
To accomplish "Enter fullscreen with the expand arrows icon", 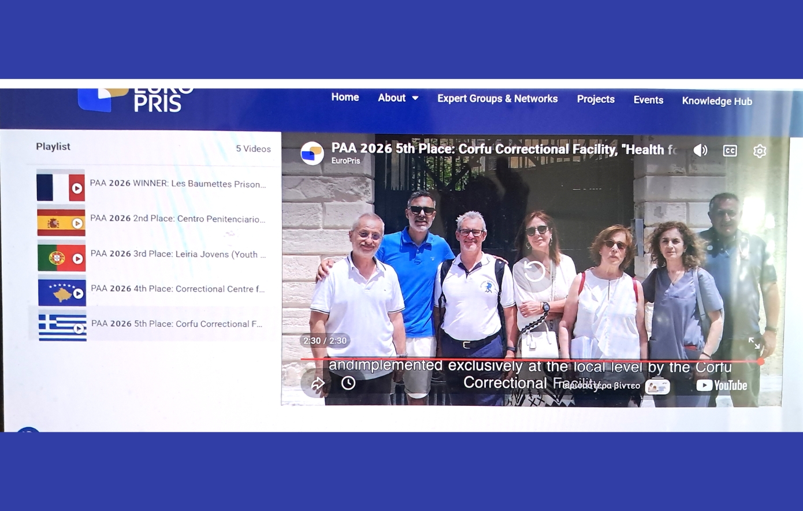I will tap(754, 343).
